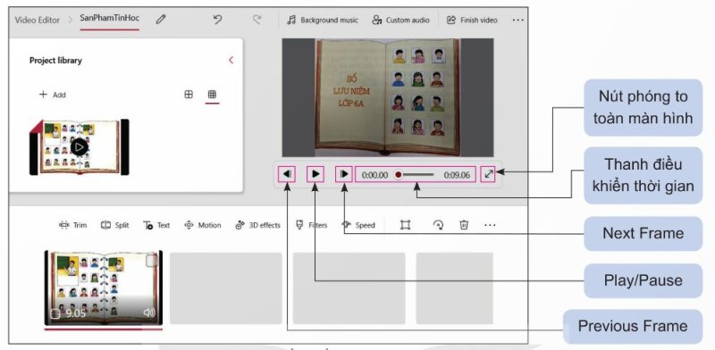Open Filters for the clip
Viewport: 715px width, 350px height.
[x=311, y=225]
